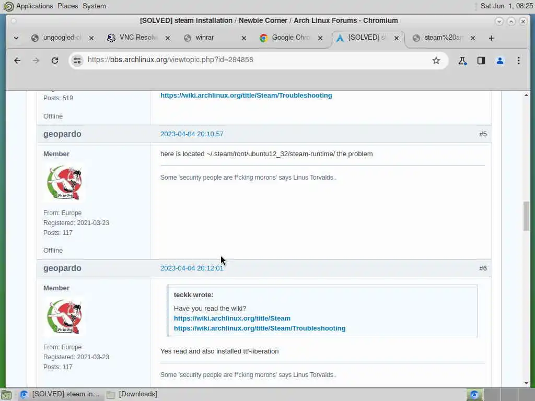Expand the tab search dropdown
The height and width of the screenshot is (401, 535).
16,38
